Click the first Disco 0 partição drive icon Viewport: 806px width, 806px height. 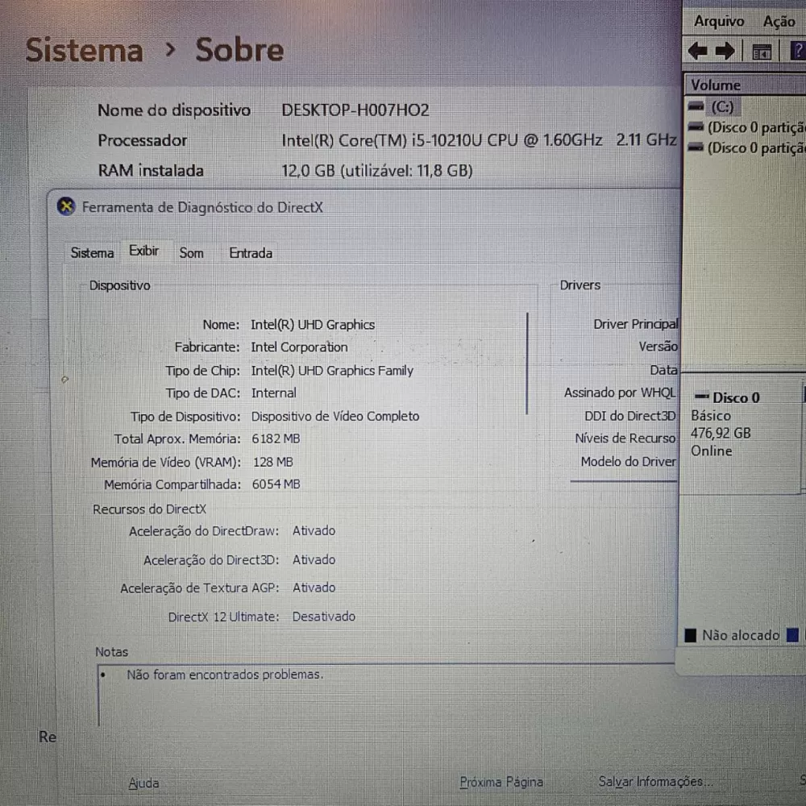696,127
